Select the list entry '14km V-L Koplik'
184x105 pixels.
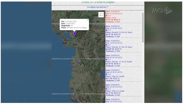click(123, 90)
